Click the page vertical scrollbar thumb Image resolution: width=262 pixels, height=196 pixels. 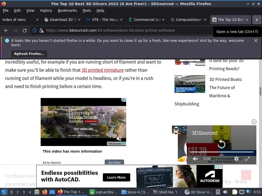point(260,91)
